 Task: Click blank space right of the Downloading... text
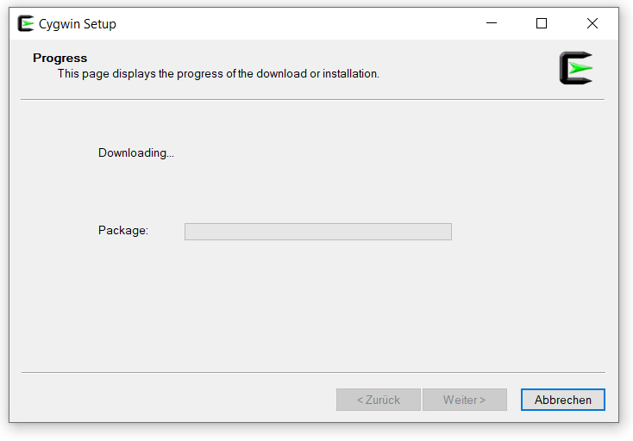(x=345, y=153)
